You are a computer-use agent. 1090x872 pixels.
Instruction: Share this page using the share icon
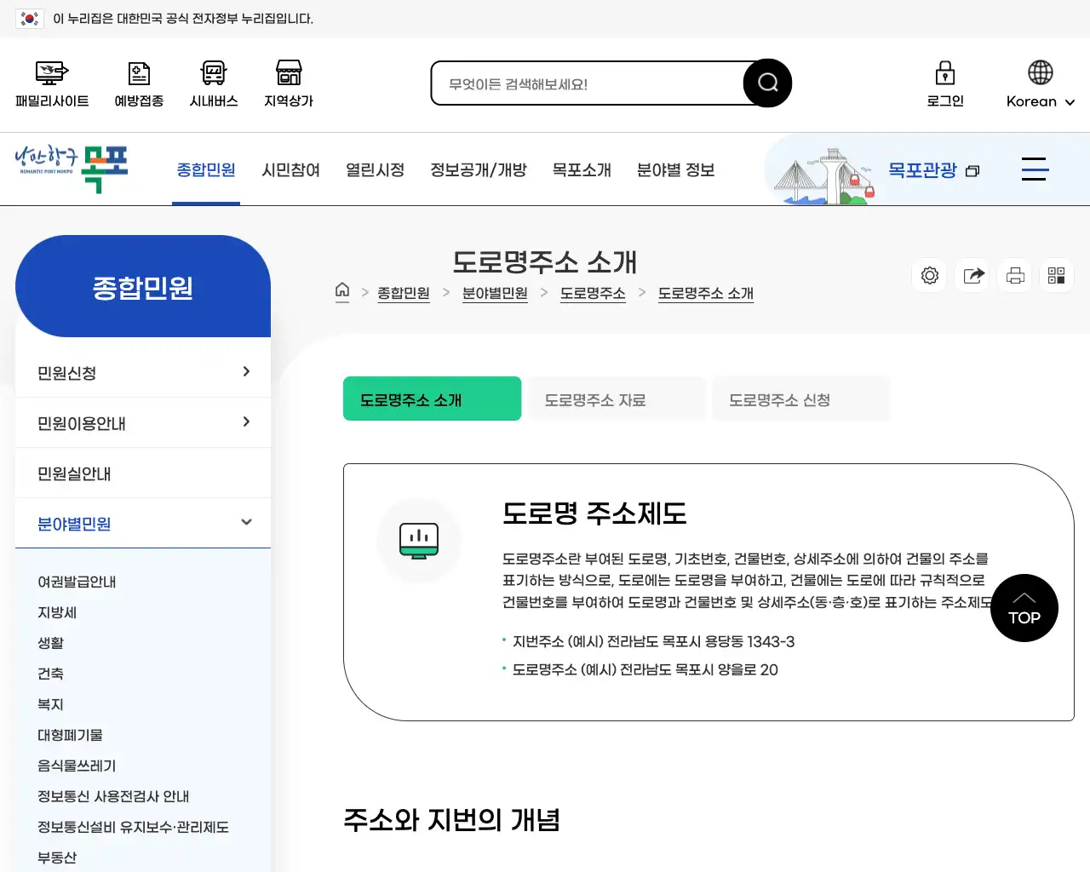tap(972, 275)
